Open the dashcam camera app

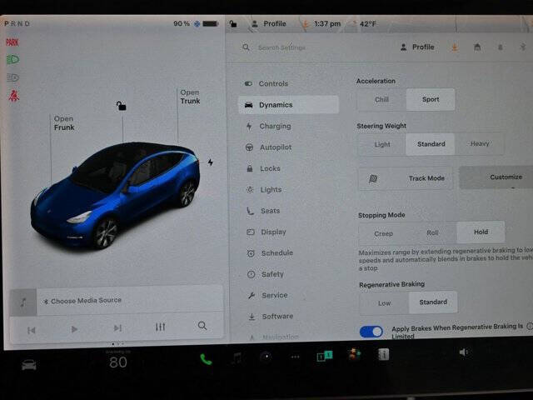(x=266, y=357)
